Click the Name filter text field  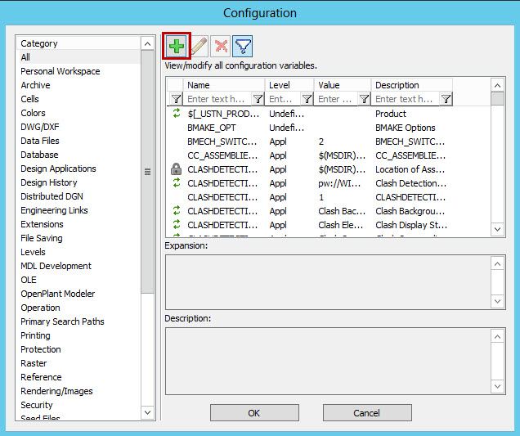217,99
